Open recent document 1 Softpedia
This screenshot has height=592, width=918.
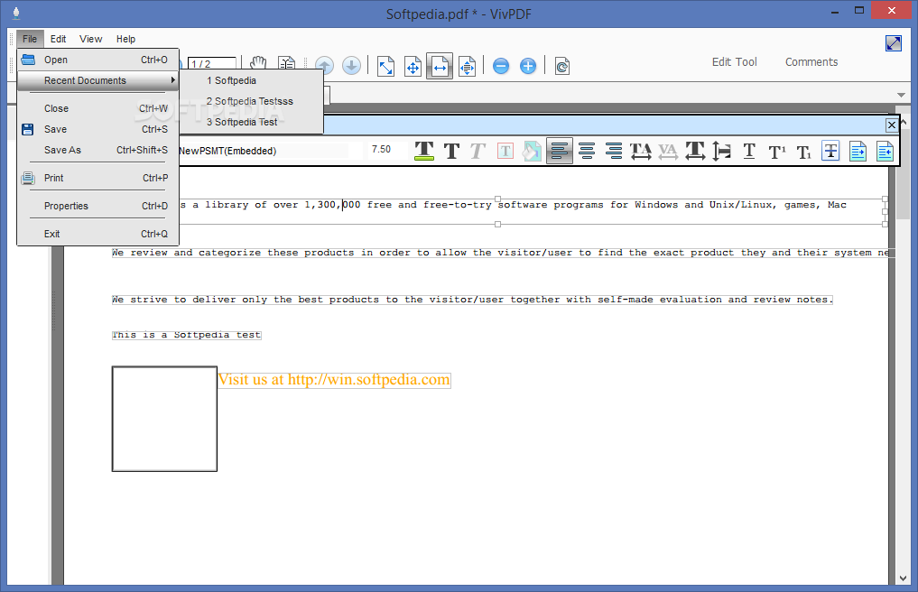(252, 81)
